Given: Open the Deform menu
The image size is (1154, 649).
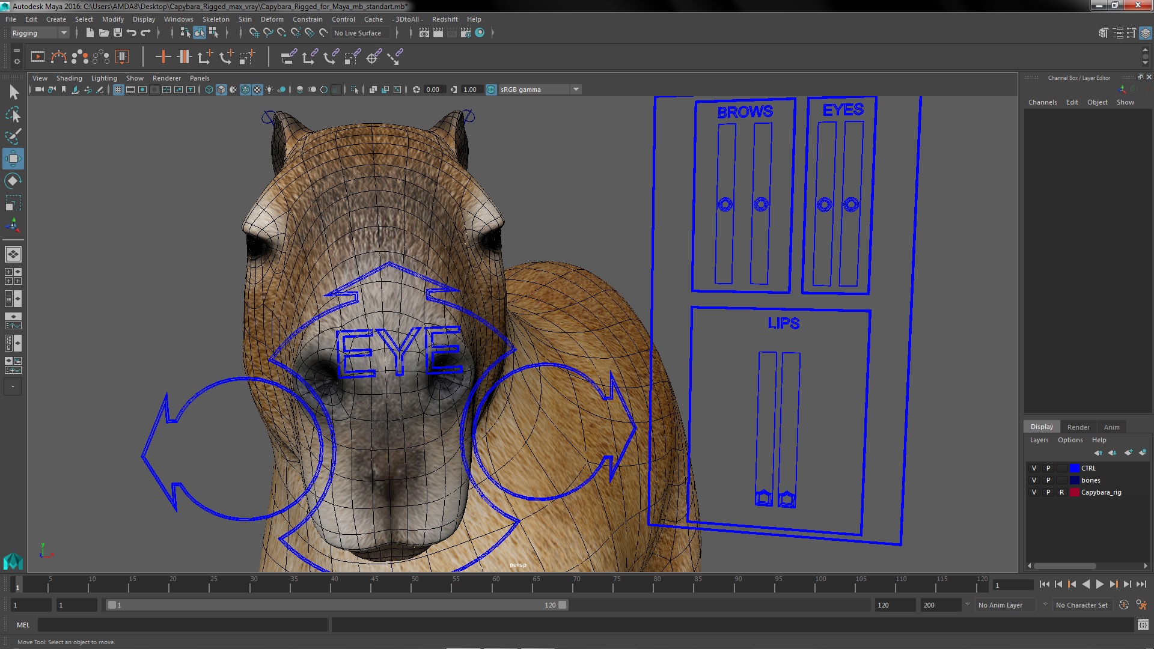Looking at the screenshot, I should click(x=272, y=19).
